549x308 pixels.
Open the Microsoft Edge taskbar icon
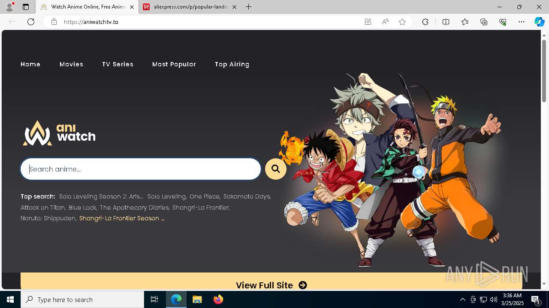(x=176, y=299)
